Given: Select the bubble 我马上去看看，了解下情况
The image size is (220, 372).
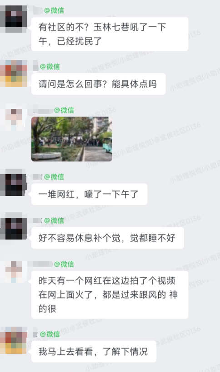Looking at the screenshot, I should click(94, 352).
